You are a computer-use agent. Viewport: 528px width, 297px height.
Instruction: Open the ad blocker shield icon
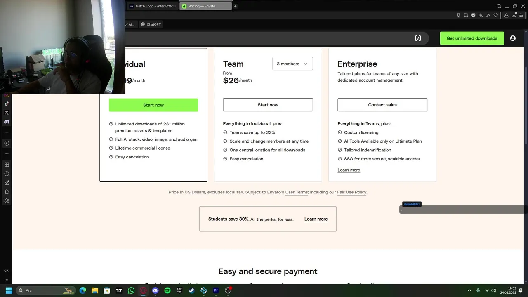[473, 15]
